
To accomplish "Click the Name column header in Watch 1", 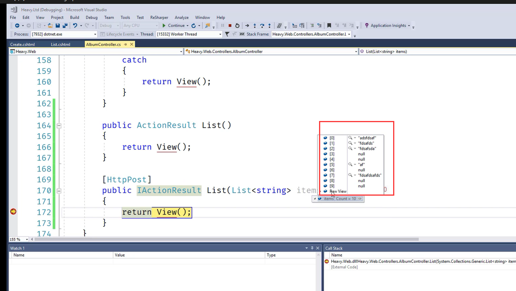I will pyautogui.click(x=61, y=255).
